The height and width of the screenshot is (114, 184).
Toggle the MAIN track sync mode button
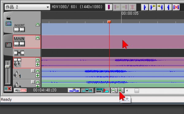(x=102, y=90)
